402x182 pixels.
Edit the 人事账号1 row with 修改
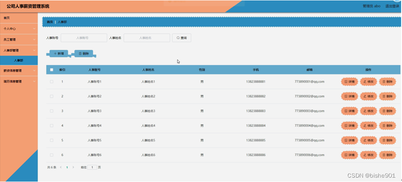[369, 82]
